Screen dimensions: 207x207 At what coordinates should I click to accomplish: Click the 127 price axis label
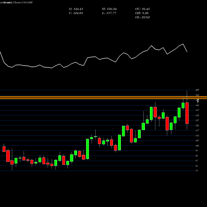pos(197,120)
